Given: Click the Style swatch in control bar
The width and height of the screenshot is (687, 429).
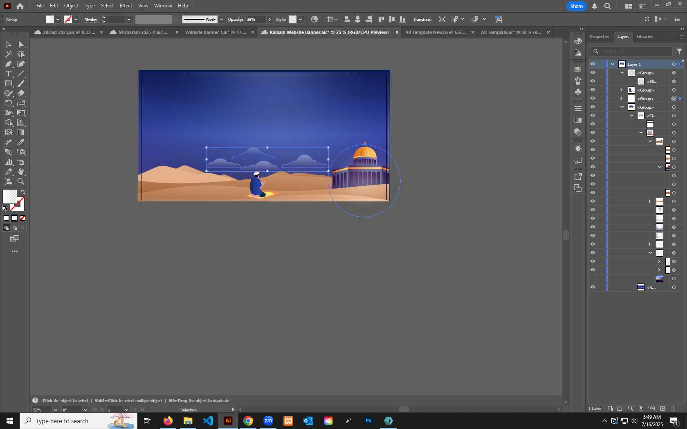Looking at the screenshot, I should coord(292,19).
